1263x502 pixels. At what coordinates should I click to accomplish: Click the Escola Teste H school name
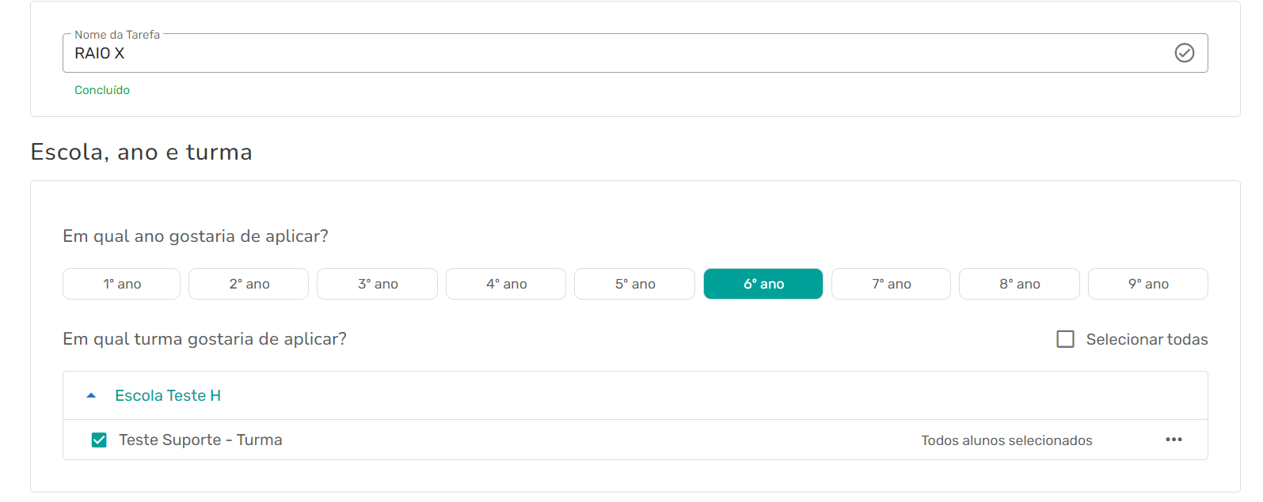[168, 395]
